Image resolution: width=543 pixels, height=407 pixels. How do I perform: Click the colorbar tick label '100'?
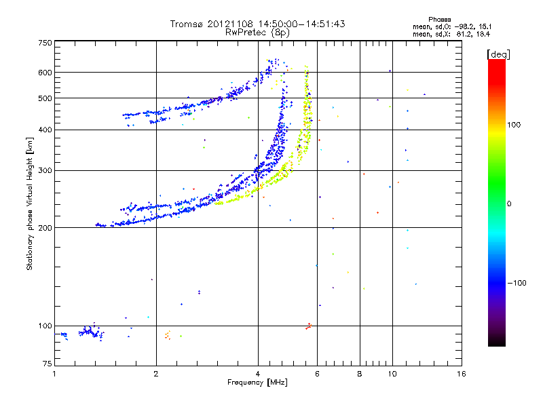tap(514, 125)
